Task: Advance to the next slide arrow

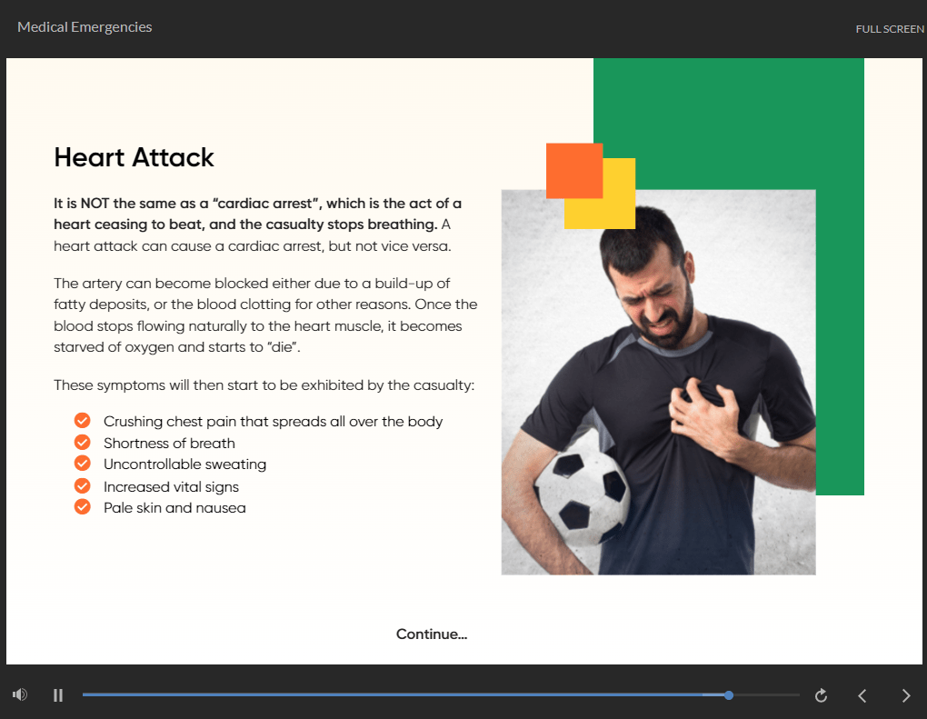Action: [x=906, y=695]
